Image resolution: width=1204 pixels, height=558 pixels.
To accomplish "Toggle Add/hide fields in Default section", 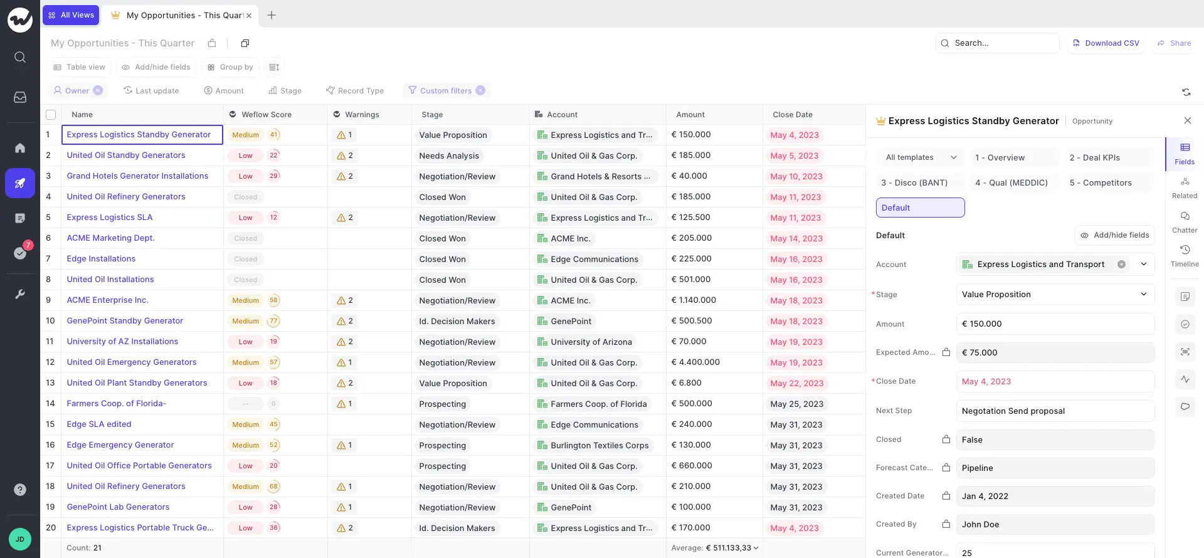I will point(1115,235).
